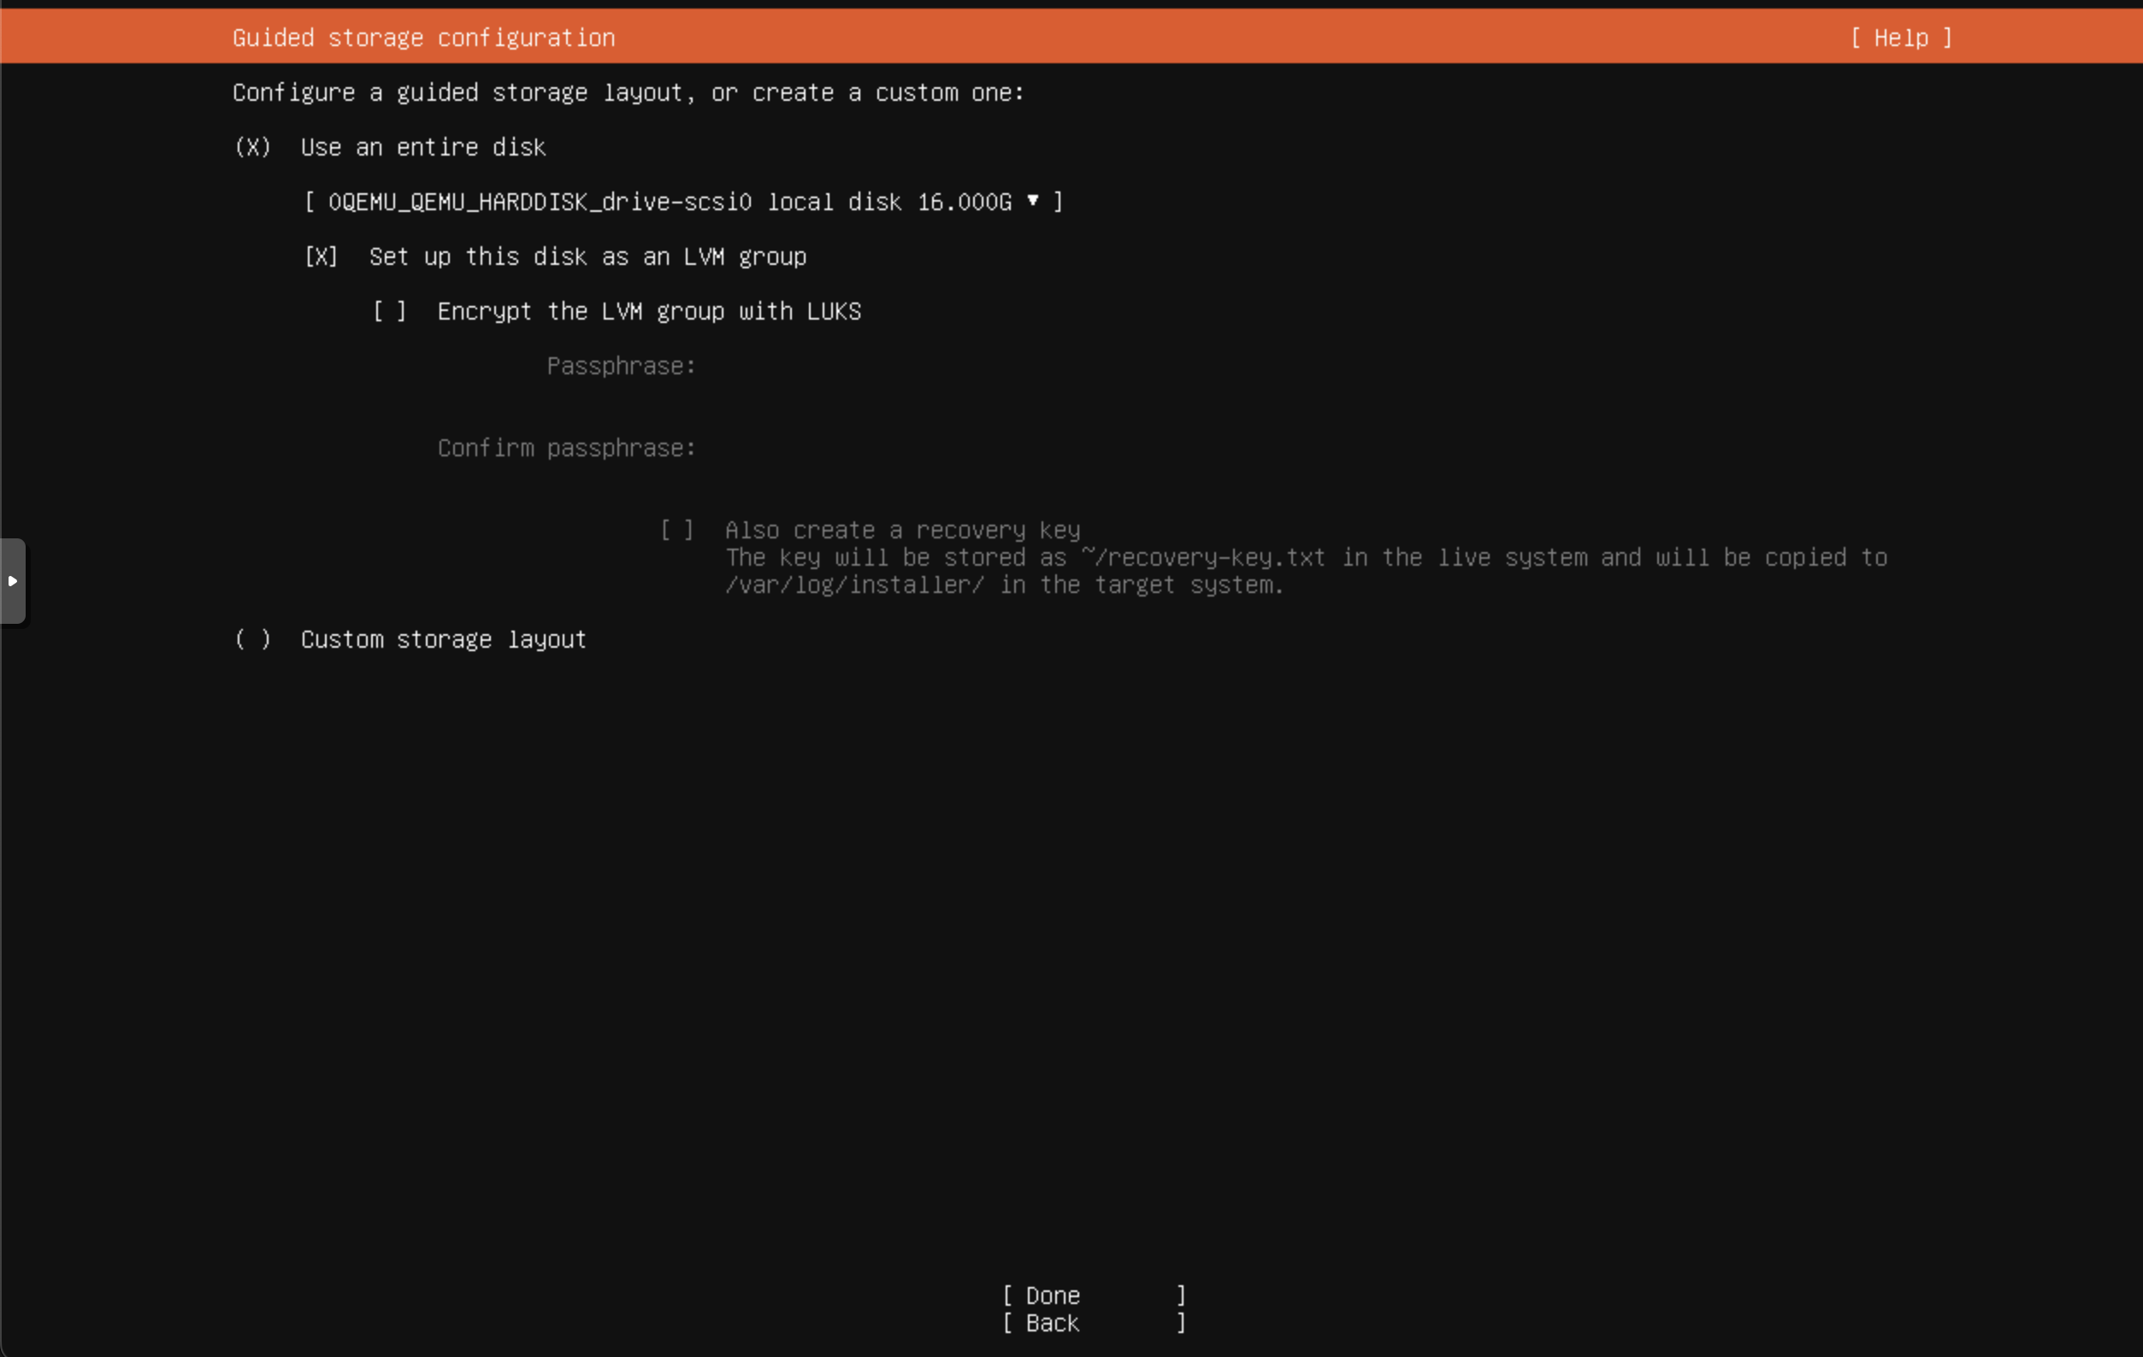Select 'Use an entire disk' radio marker

[x=254, y=148]
